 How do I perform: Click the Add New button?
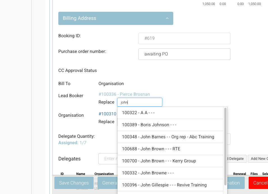point(258,159)
